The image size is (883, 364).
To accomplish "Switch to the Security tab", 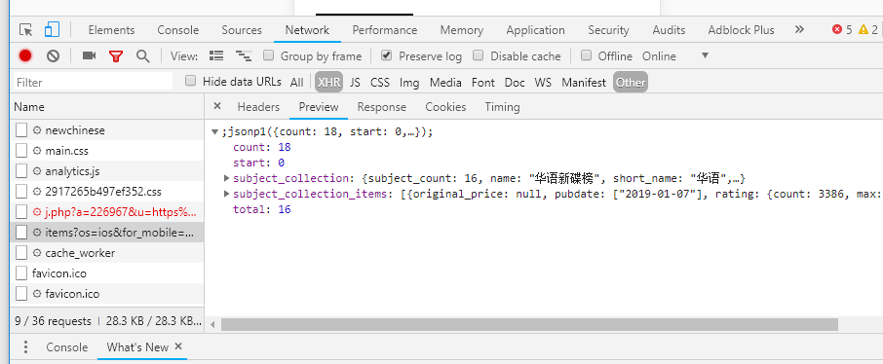I will [x=608, y=30].
